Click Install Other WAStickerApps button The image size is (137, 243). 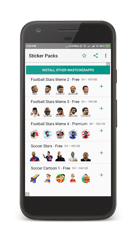coord(68,70)
